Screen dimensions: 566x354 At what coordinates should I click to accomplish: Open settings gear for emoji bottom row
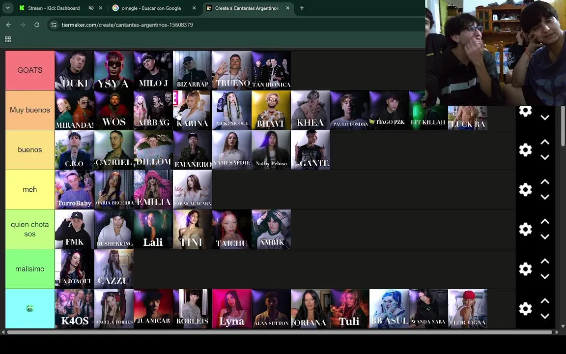(x=525, y=308)
